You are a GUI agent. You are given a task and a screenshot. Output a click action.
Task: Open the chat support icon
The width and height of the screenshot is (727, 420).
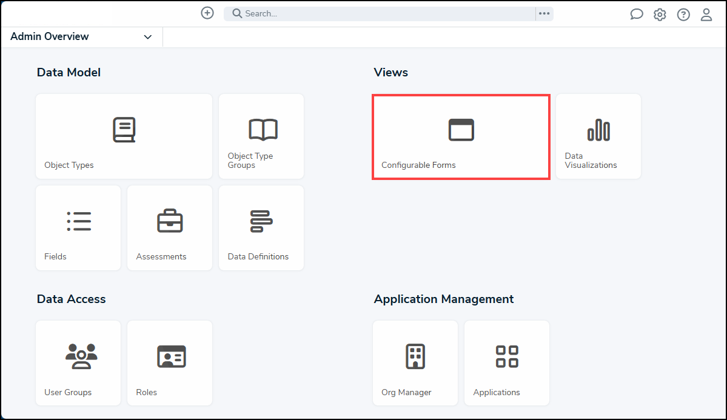(x=636, y=14)
